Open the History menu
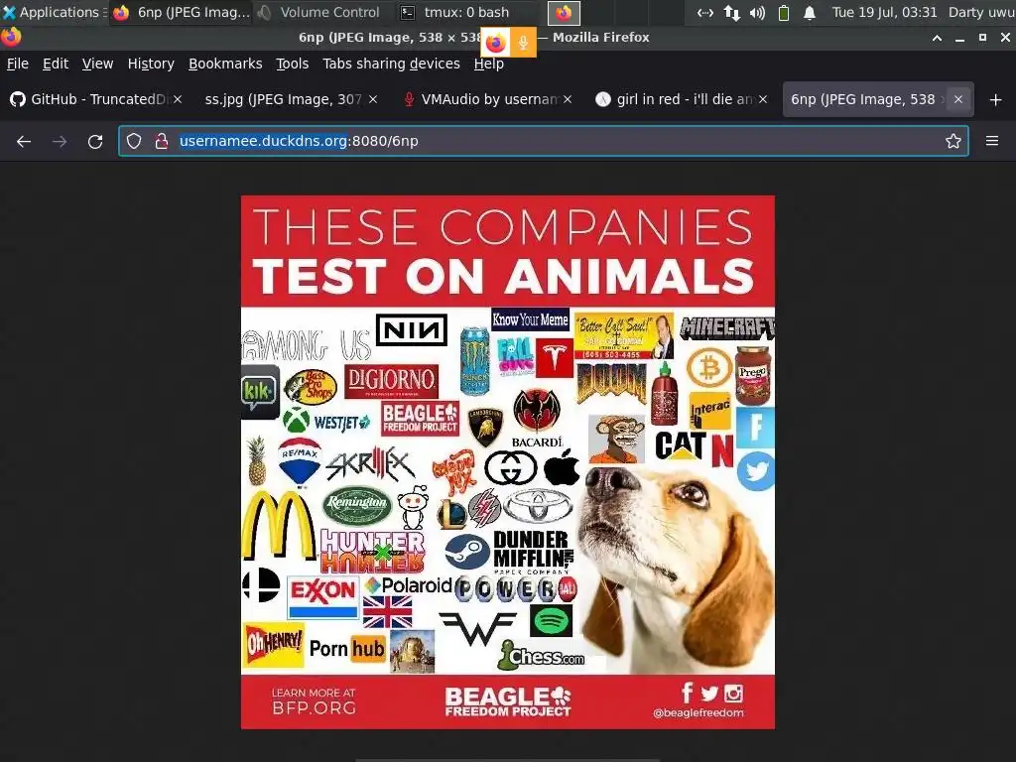 [151, 63]
